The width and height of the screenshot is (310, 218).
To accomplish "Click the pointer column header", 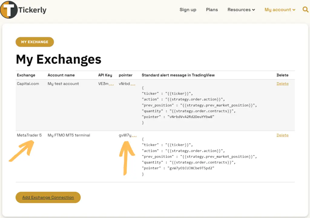I will 126,75.
